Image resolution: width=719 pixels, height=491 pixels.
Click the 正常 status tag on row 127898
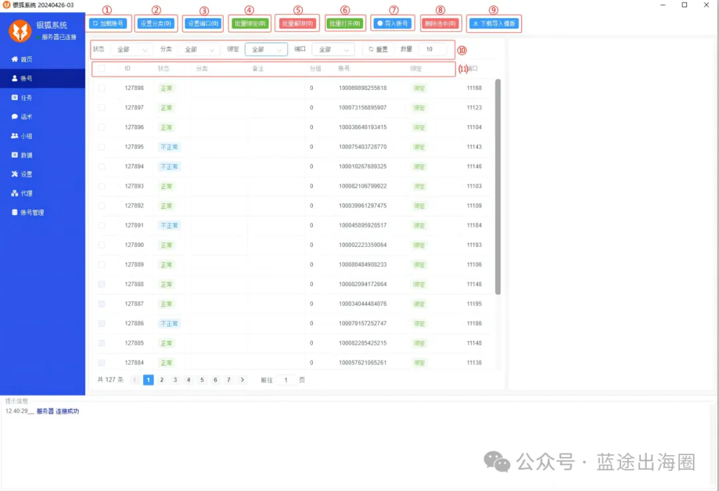coord(166,88)
